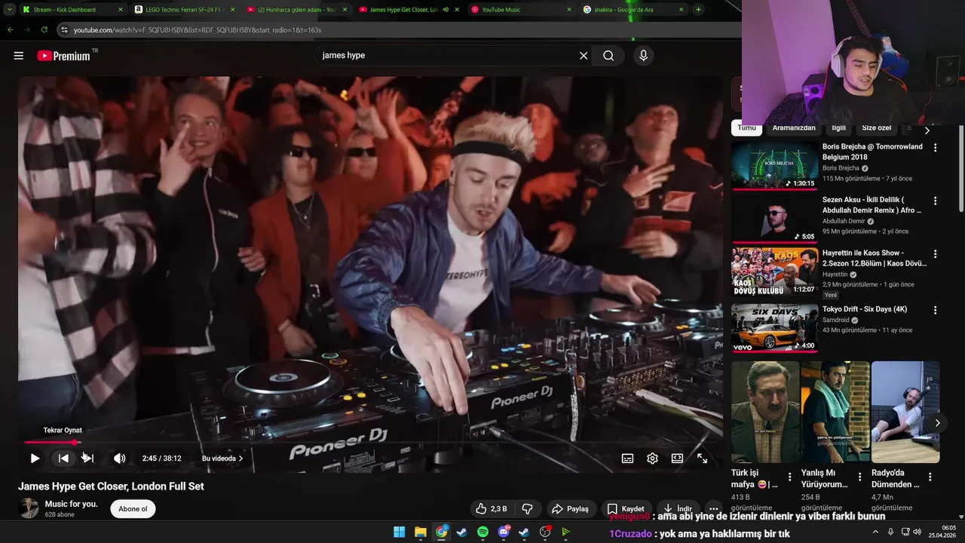Open File Explorer from the taskbar
This screenshot has width=965, height=543.
421,532
